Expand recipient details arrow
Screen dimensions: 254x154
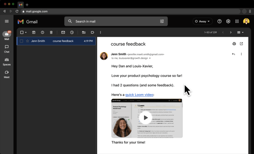pos(150,58)
